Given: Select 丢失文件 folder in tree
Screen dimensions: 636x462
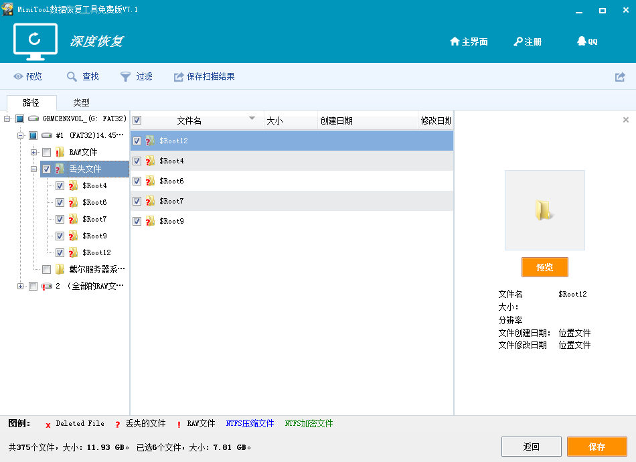Looking at the screenshot, I should [x=84, y=169].
